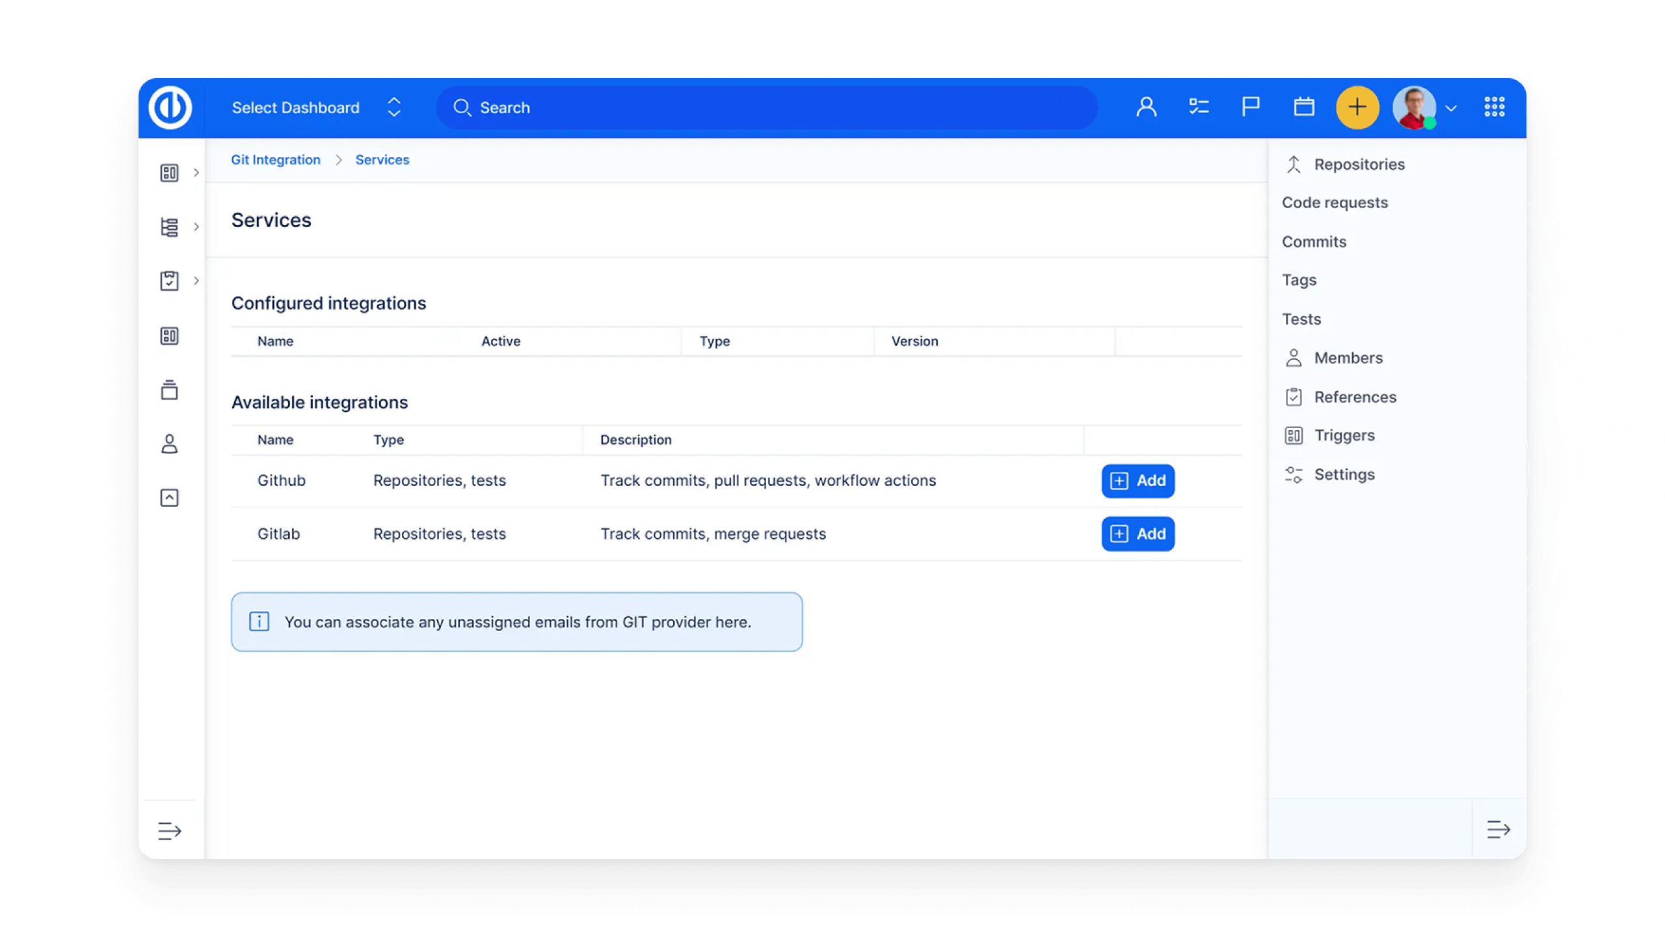Open the user avatar dropdown arrow
Viewport: 1665px width, 937px height.
(1451, 109)
